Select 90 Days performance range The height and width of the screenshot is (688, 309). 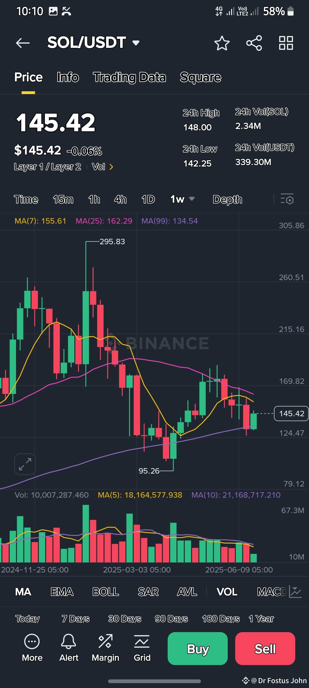point(171,619)
